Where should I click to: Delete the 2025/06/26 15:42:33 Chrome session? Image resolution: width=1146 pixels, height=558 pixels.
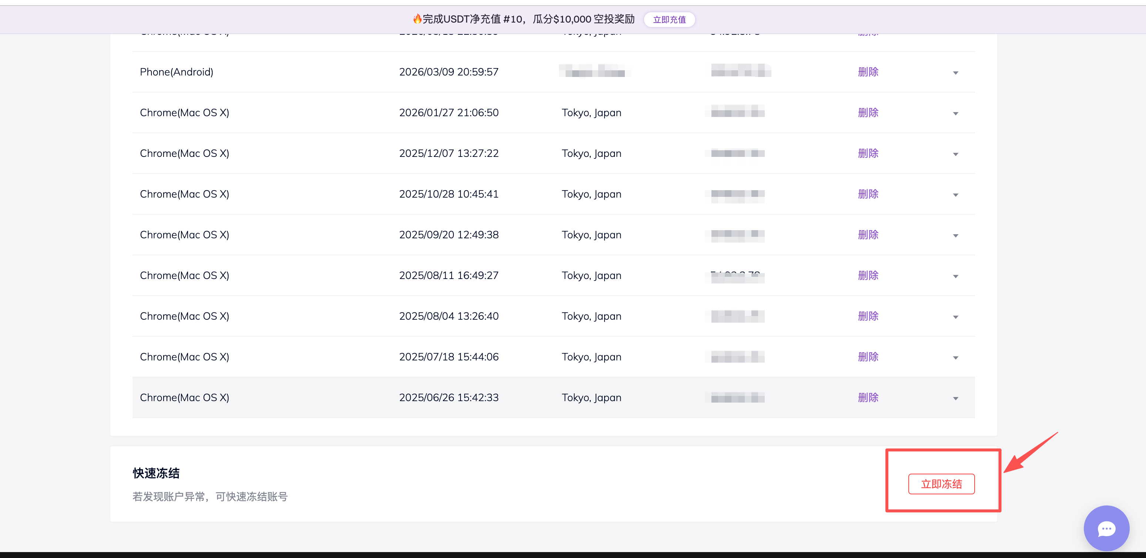pos(868,397)
